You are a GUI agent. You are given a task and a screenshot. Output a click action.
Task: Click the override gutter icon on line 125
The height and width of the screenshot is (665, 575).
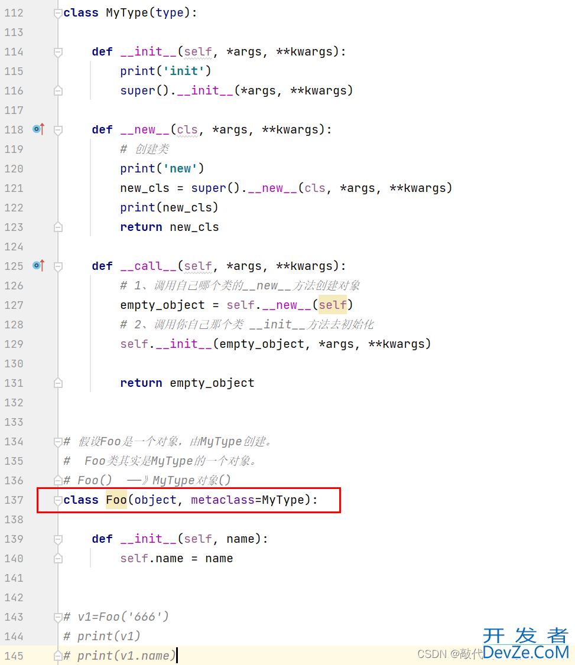click(38, 266)
